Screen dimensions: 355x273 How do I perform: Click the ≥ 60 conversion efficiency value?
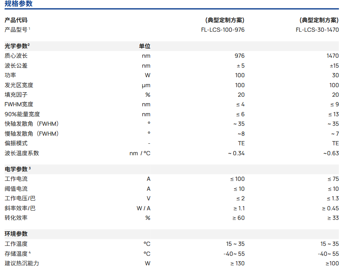[x=239, y=218]
